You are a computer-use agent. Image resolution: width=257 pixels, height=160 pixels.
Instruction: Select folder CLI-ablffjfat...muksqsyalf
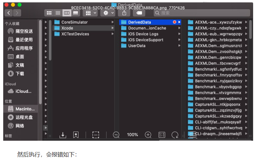pyautogui.click(x=217, y=122)
